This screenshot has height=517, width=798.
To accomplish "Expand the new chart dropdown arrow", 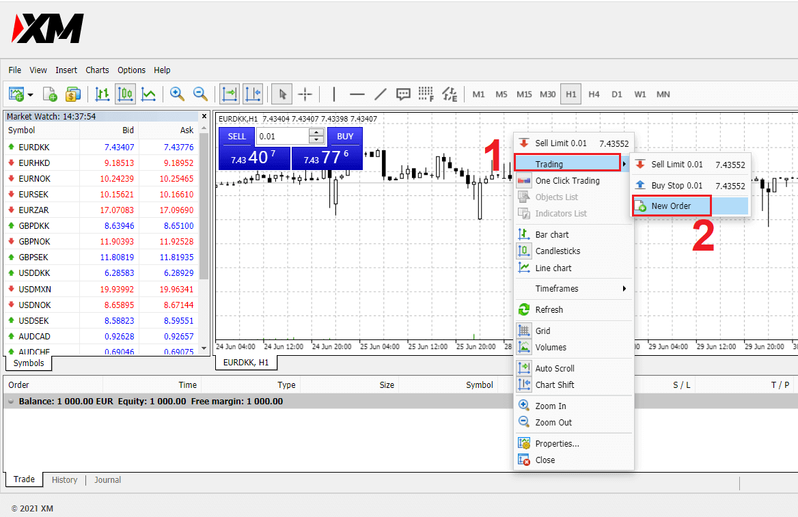I will point(31,95).
